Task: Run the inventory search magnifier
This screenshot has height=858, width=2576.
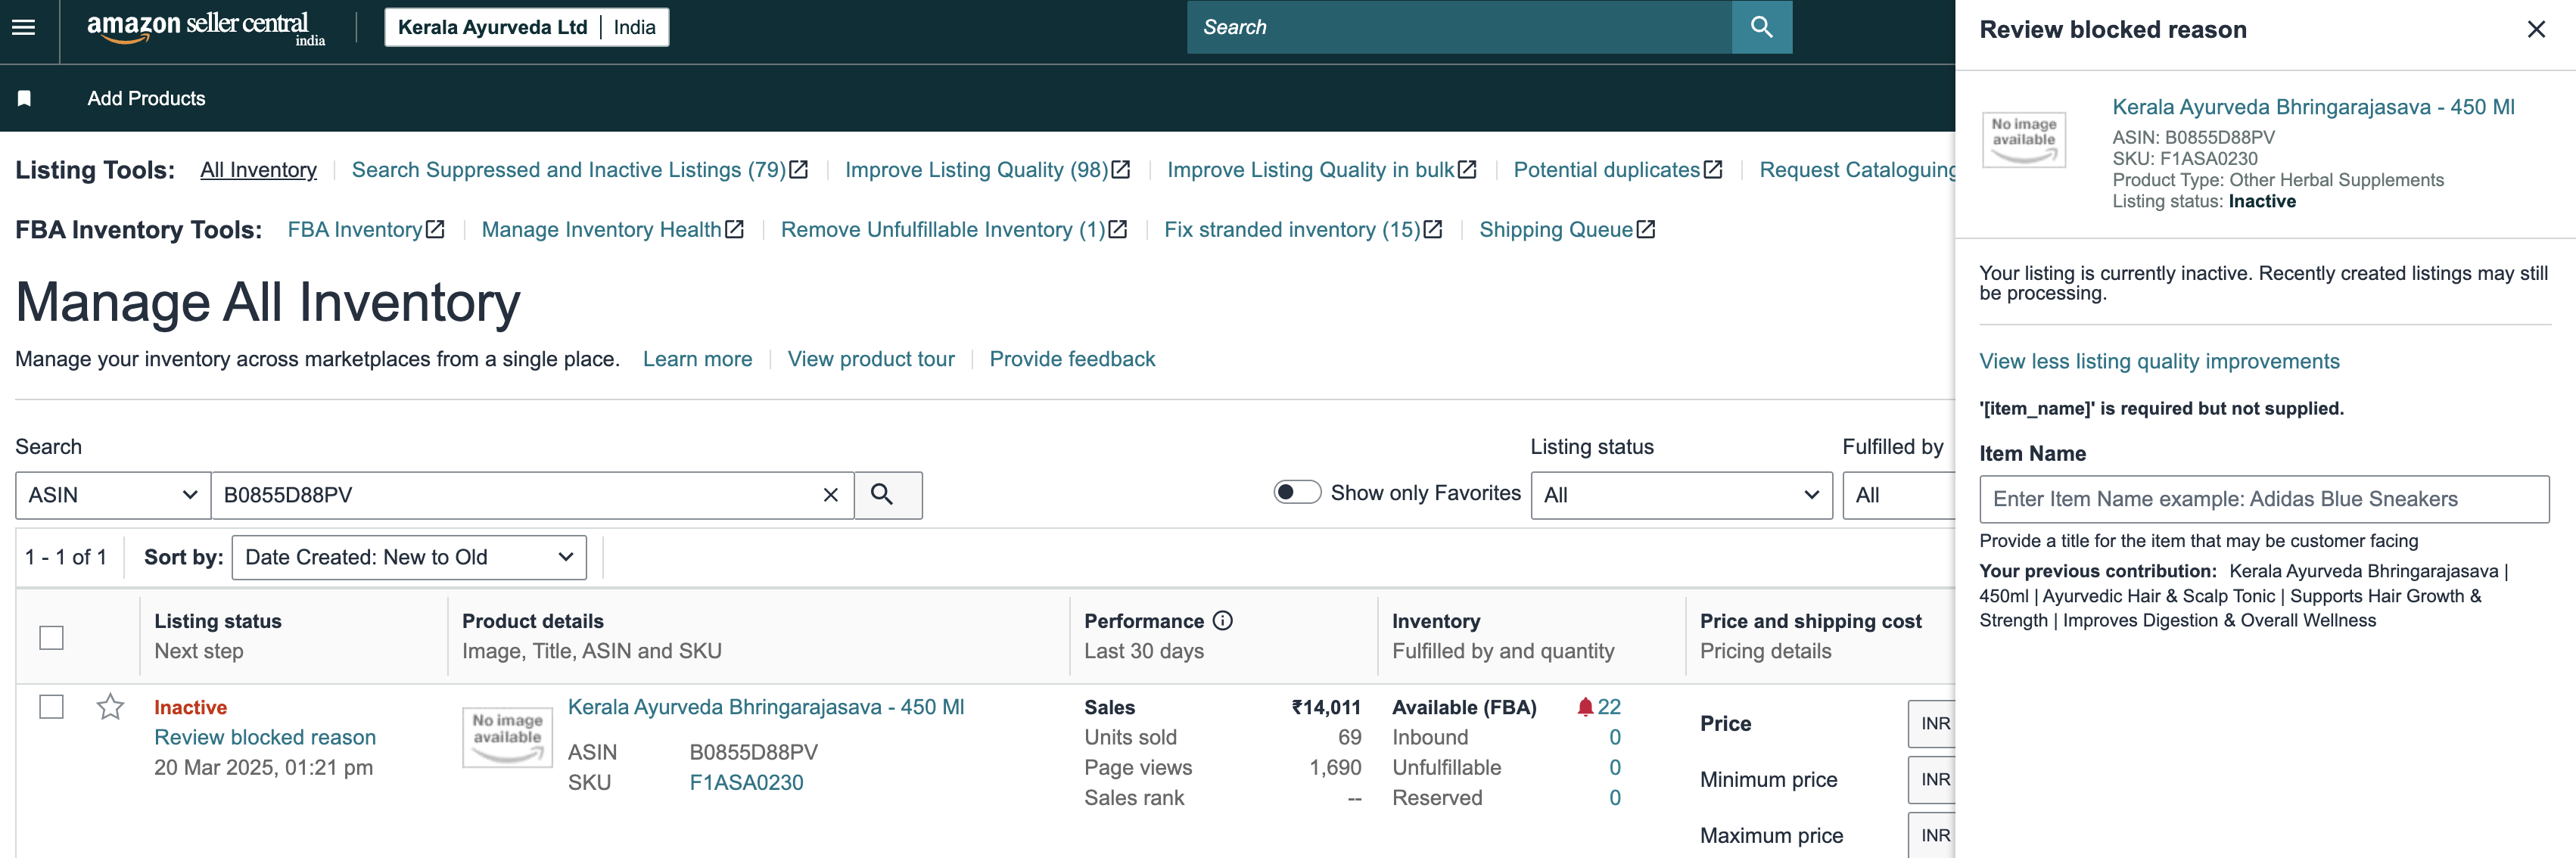Action: point(888,495)
